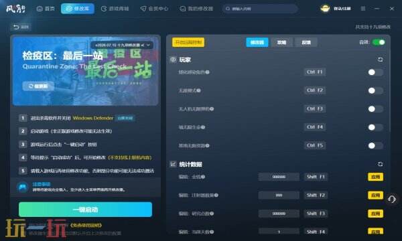Click the yellow remote control button
This screenshot has height=241, width=402.
[x=188, y=42]
